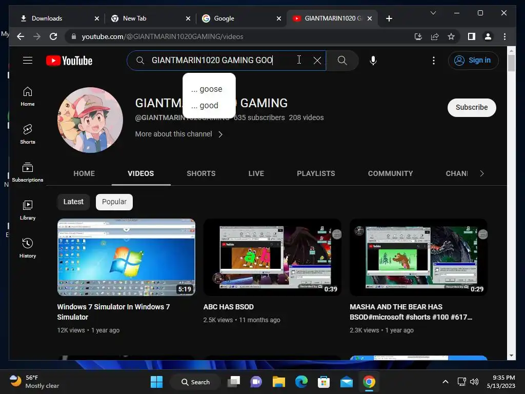Screen dimensions: 525x394
Task: Open Subscriptions in the sidebar
Action: pyautogui.click(x=28, y=172)
